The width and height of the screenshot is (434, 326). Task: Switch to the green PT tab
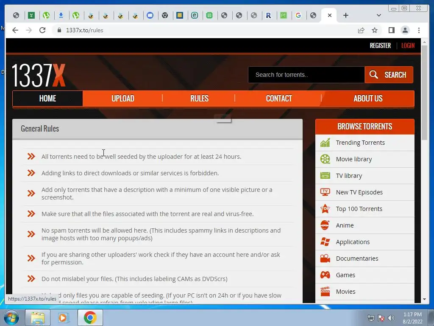[x=284, y=15]
